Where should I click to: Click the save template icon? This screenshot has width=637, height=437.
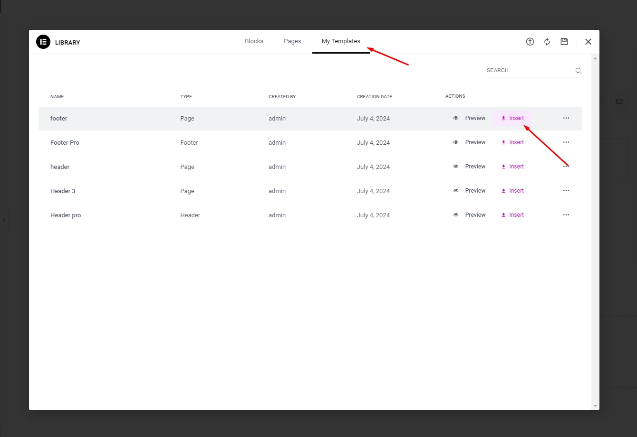tap(564, 42)
